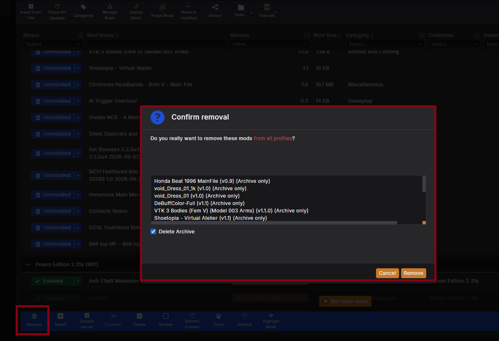Screen dimensions: 499x341
Task: Click sort arrows next to Mod Name header
Action: click(x=117, y=35)
